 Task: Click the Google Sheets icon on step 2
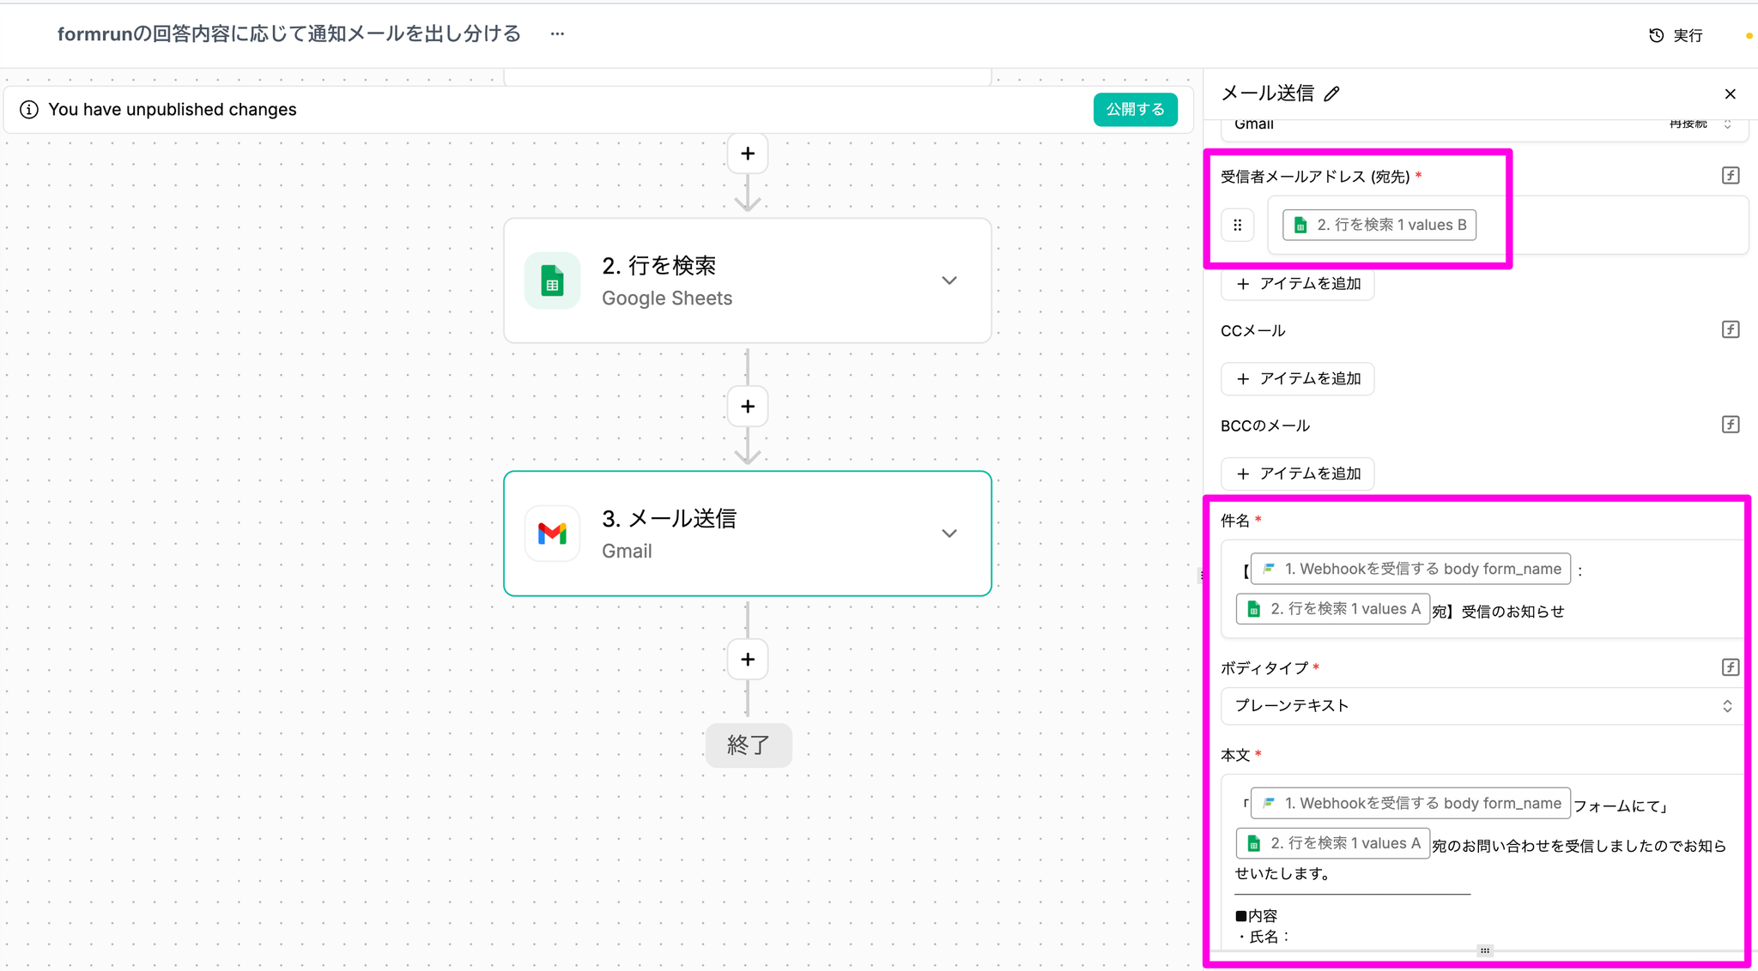pos(552,280)
